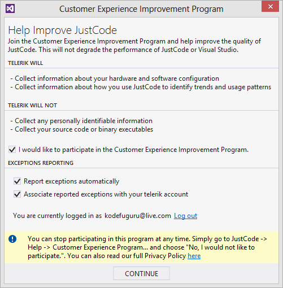Click the kodefuguru@live.com account text
283x288 pixels.
tap(138, 216)
